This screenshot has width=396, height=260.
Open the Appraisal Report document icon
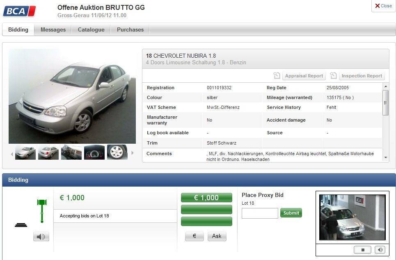277,76
